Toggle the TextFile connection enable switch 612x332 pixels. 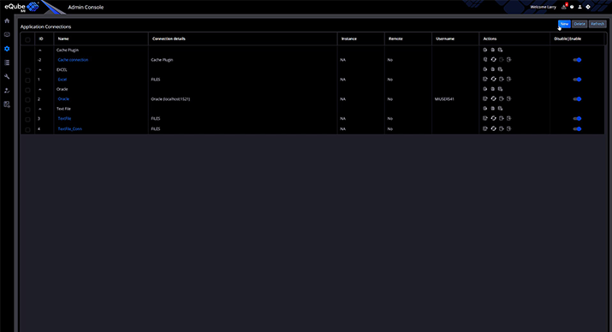pos(577,118)
